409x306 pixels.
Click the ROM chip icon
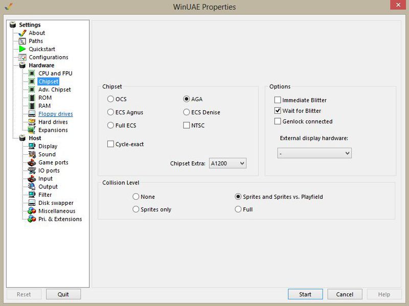[32, 98]
